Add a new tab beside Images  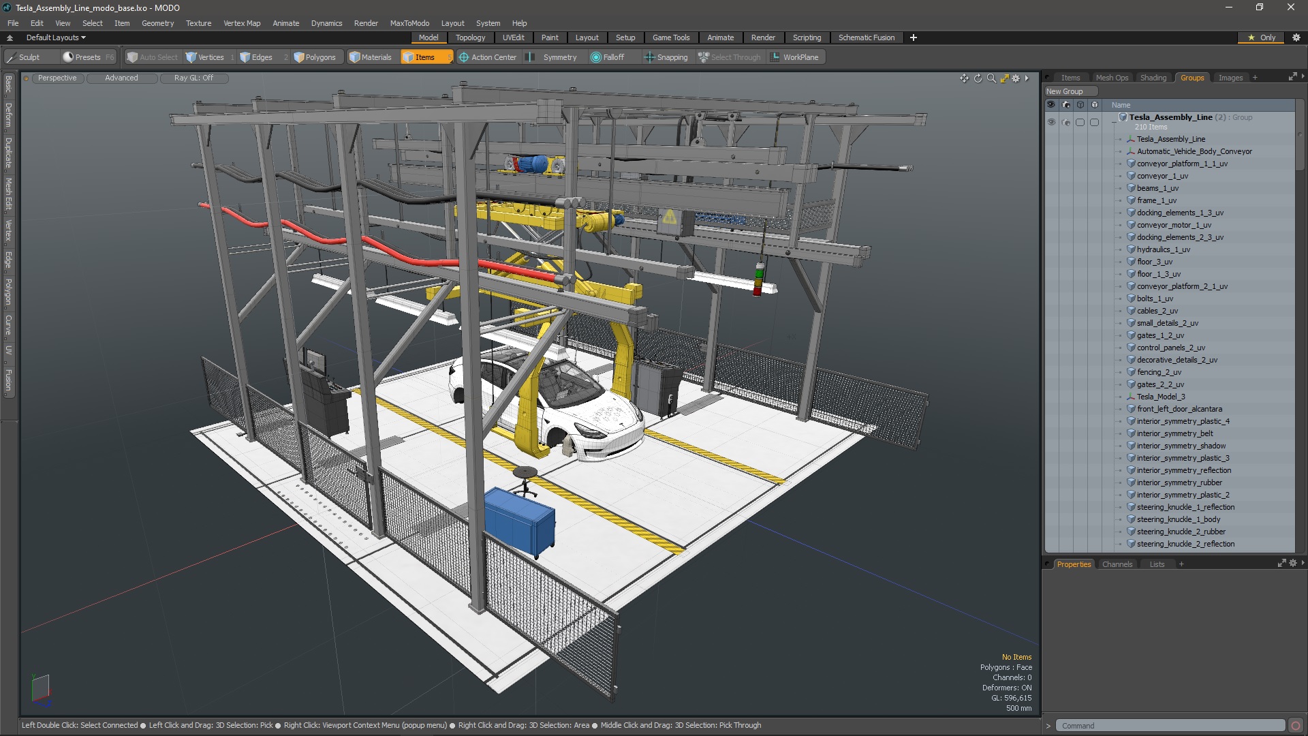point(1255,78)
